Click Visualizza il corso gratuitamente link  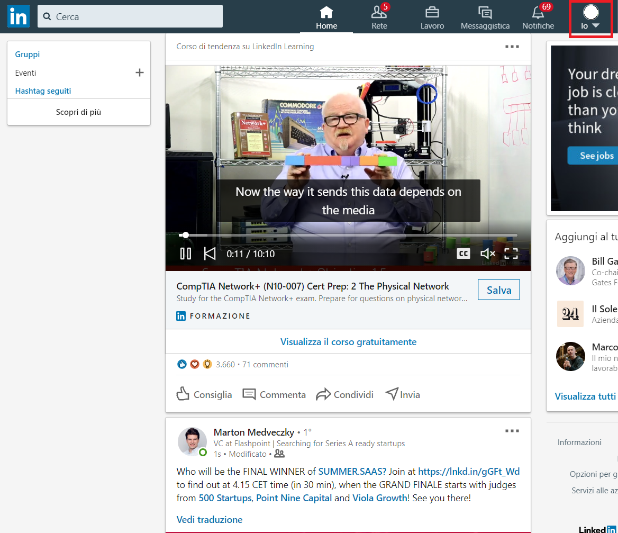point(348,342)
